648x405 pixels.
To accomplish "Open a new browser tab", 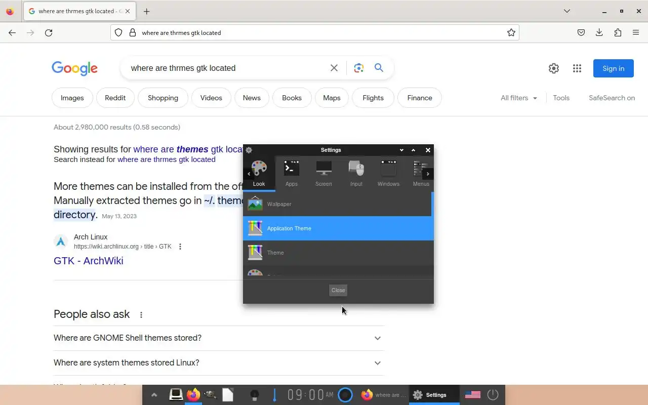I will pyautogui.click(x=146, y=11).
